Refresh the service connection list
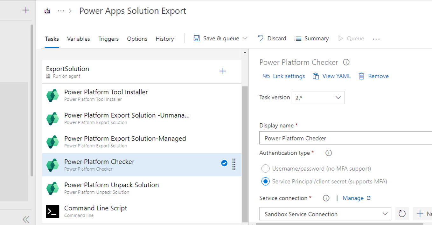Viewport: 432px width, 225px height. [402, 214]
